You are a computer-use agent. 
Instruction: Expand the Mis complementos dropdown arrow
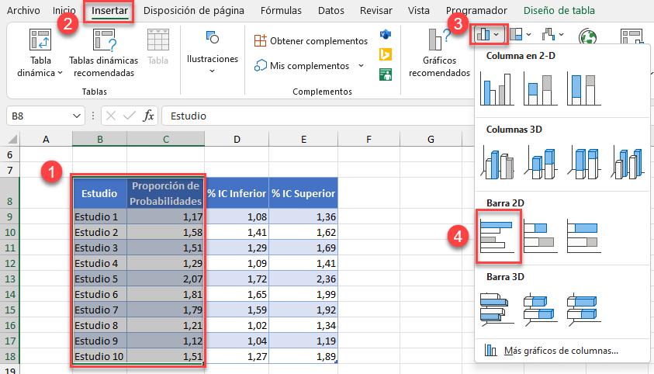362,66
